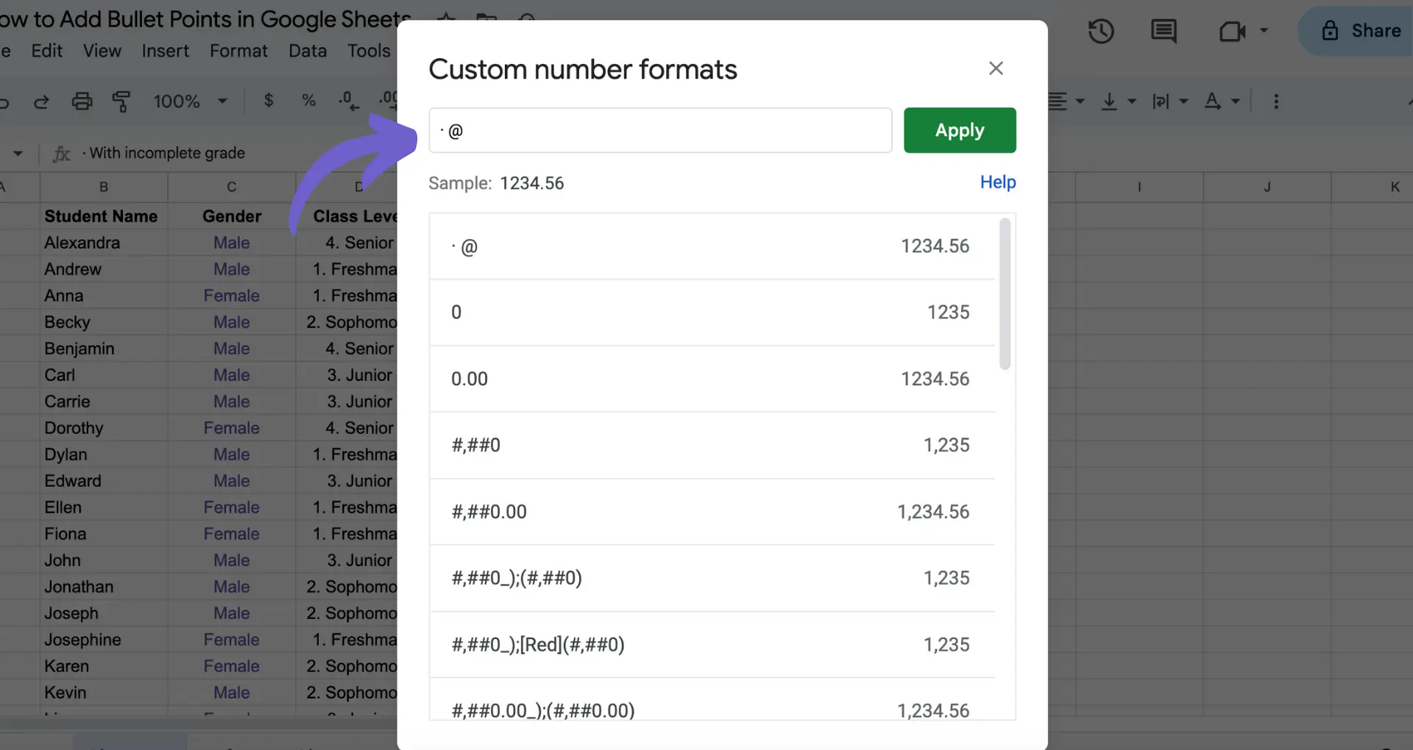Click the formula bar text
1413x750 pixels.
pos(163,153)
